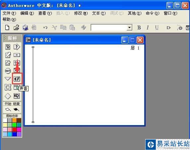
Task: Pick the orange icon color swatch
Action: [x=14, y=120]
